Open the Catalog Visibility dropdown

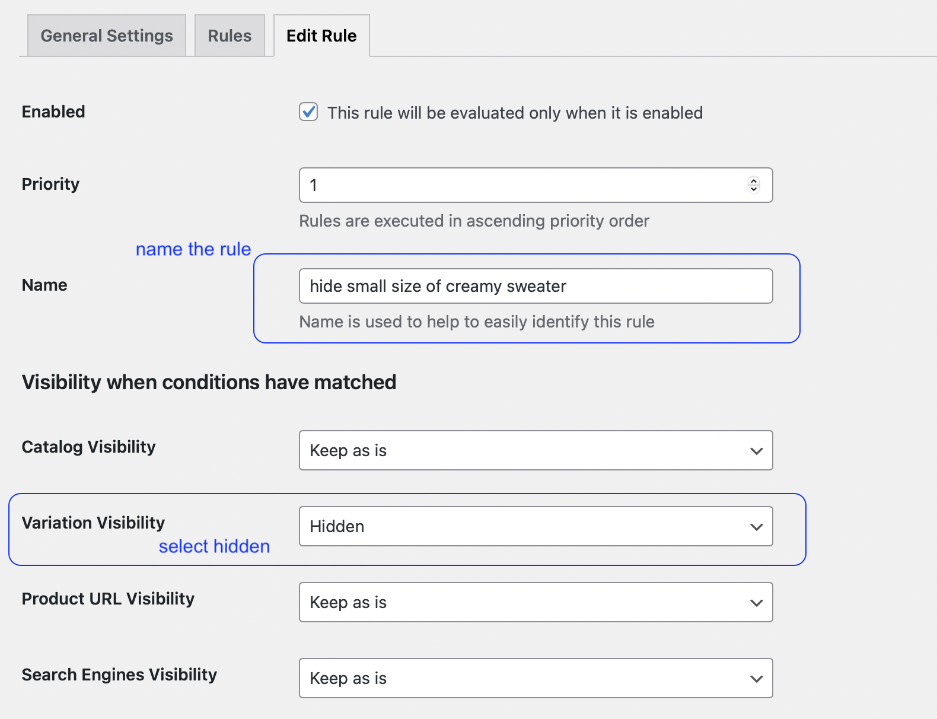[536, 450]
